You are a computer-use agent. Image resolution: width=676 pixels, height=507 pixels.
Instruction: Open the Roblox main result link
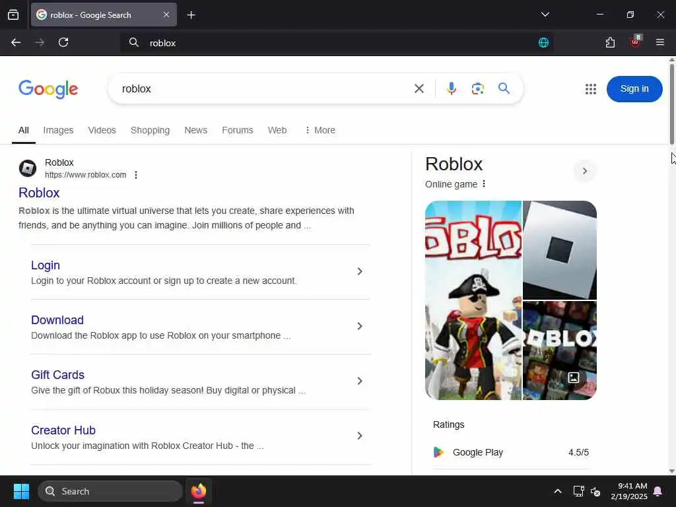39,193
